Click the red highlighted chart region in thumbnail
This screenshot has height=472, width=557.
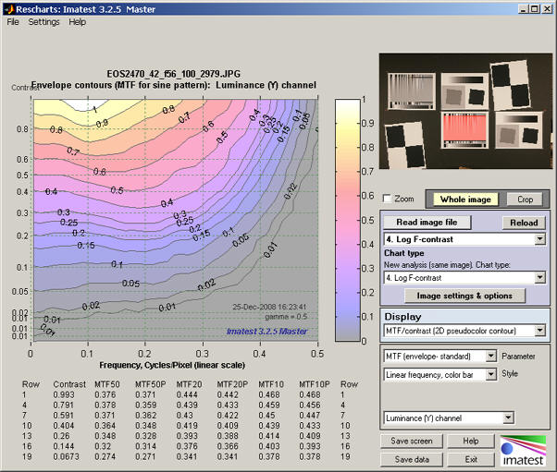[x=464, y=129]
